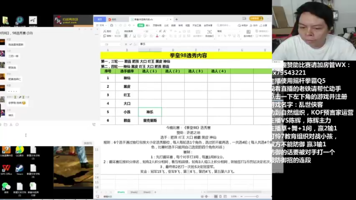The width and height of the screenshot is (356, 200).
Task: Switch to the red-icon document tab
Action: (x=117, y=20)
